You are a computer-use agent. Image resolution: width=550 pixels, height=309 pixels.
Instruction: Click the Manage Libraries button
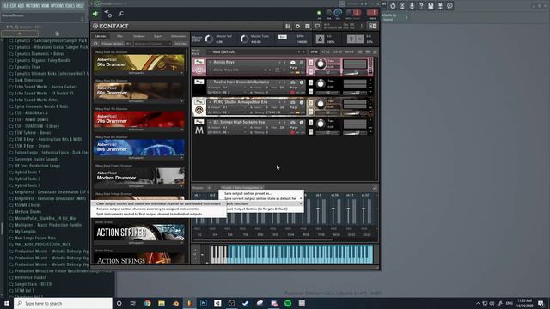coord(113,44)
